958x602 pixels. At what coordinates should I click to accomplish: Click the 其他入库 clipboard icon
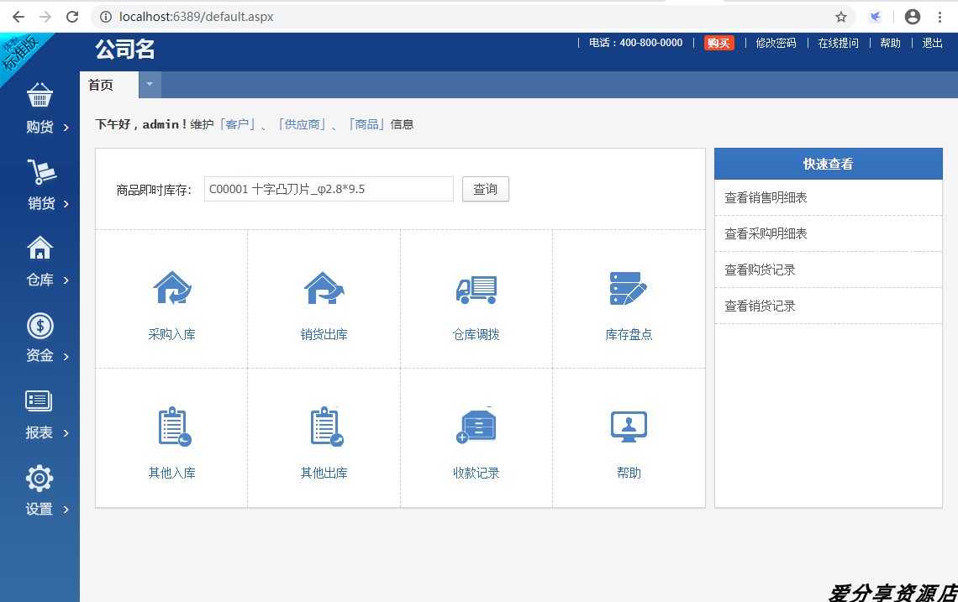pos(174,427)
